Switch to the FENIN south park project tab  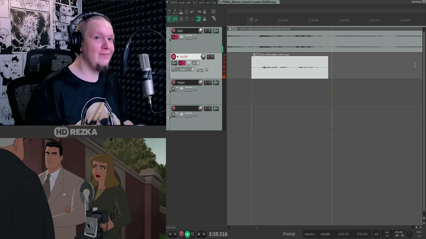tap(193, 2)
